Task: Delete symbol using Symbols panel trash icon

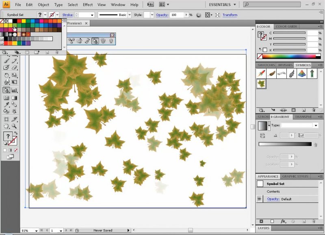Action: (x=314, y=110)
